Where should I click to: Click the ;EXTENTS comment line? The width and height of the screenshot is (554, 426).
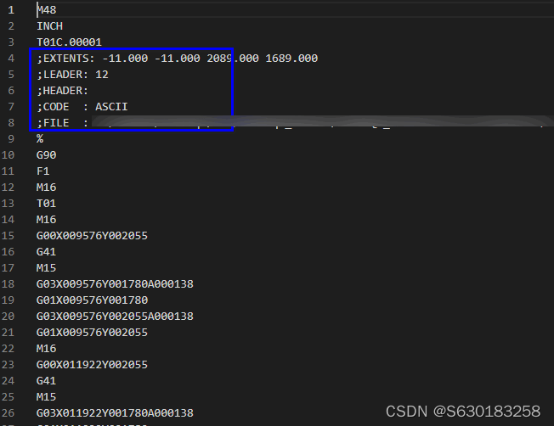point(178,59)
